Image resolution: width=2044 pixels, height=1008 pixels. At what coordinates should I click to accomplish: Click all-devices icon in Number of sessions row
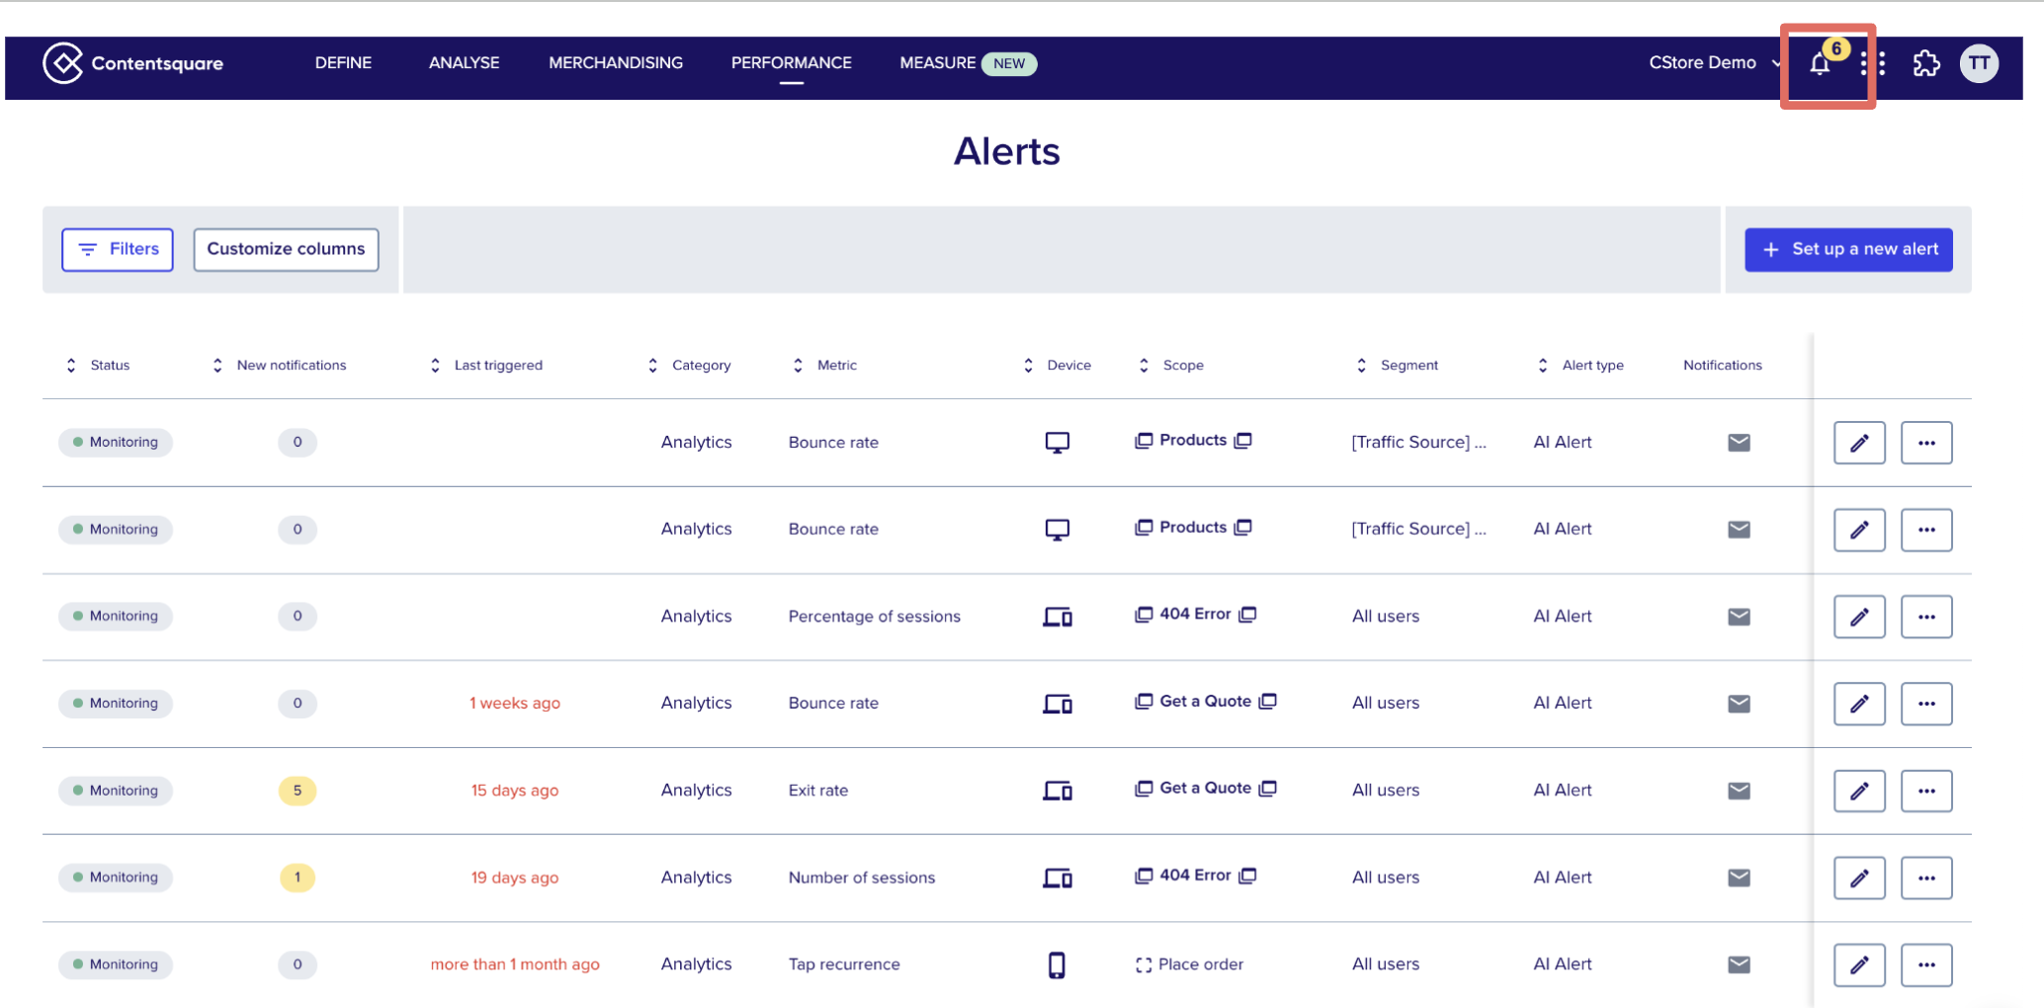pyautogui.click(x=1058, y=878)
